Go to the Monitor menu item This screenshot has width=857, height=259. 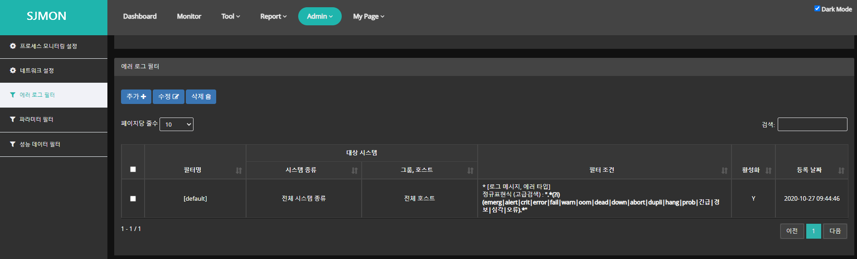coord(189,16)
